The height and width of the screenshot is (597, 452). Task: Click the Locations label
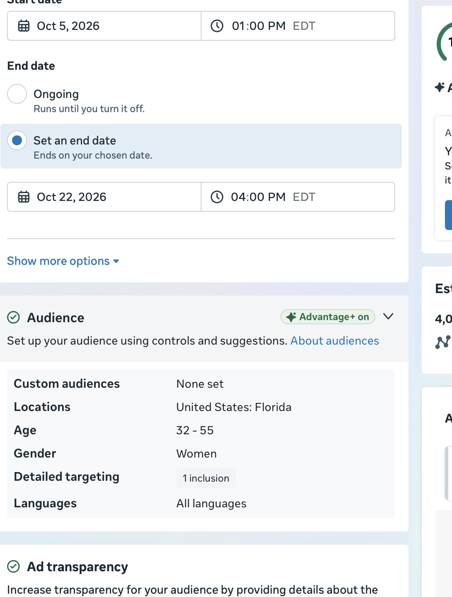[42, 407]
